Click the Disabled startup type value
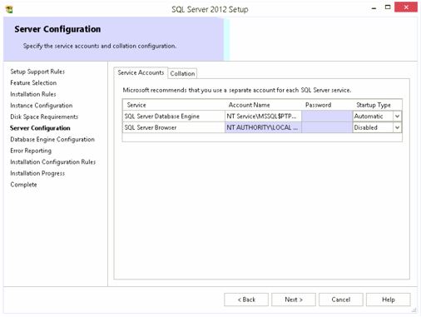 pos(366,127)
